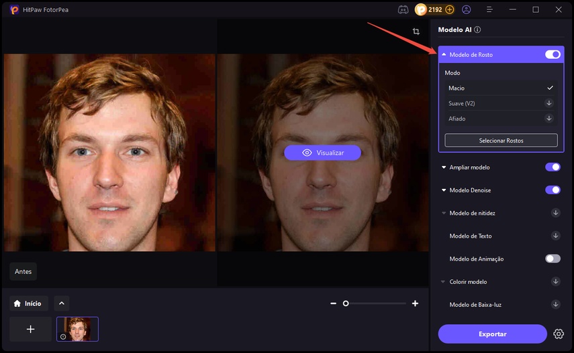Viewport: 574px width, 353px height.
Task: Click the Modelo de Baixa-luz label
Action: coord(475,305)
